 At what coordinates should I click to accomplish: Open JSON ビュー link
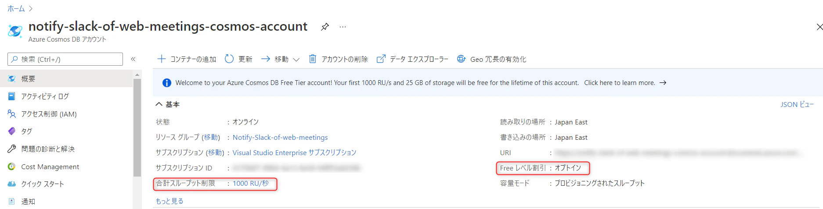797,104
